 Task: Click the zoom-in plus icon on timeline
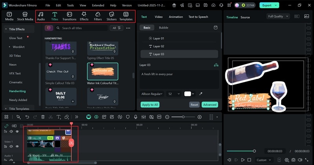coord(199,117)
